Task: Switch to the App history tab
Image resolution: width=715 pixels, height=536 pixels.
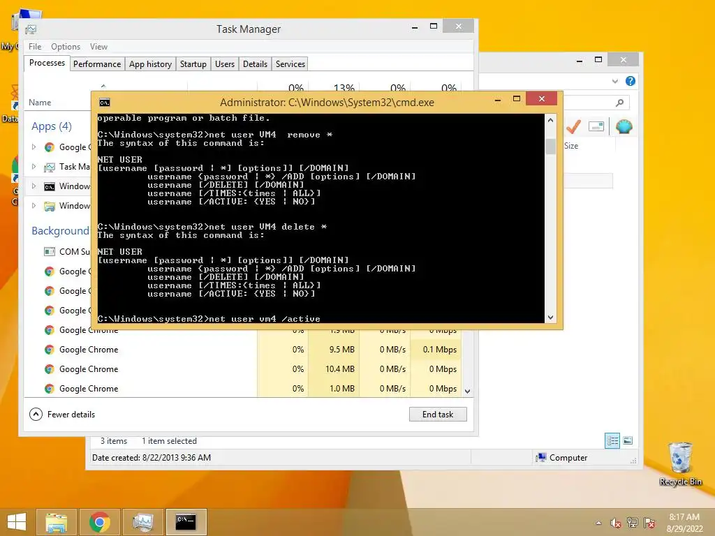Action: (x=150, y=64)
